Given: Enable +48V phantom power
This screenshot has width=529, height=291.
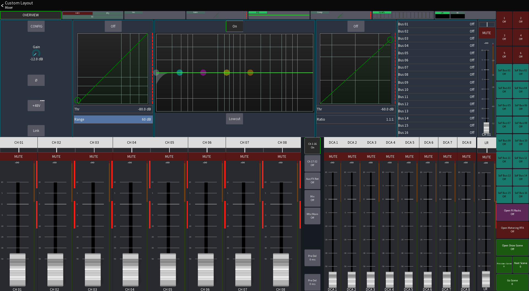Looking at the screenshot, I should click(36, 105).
